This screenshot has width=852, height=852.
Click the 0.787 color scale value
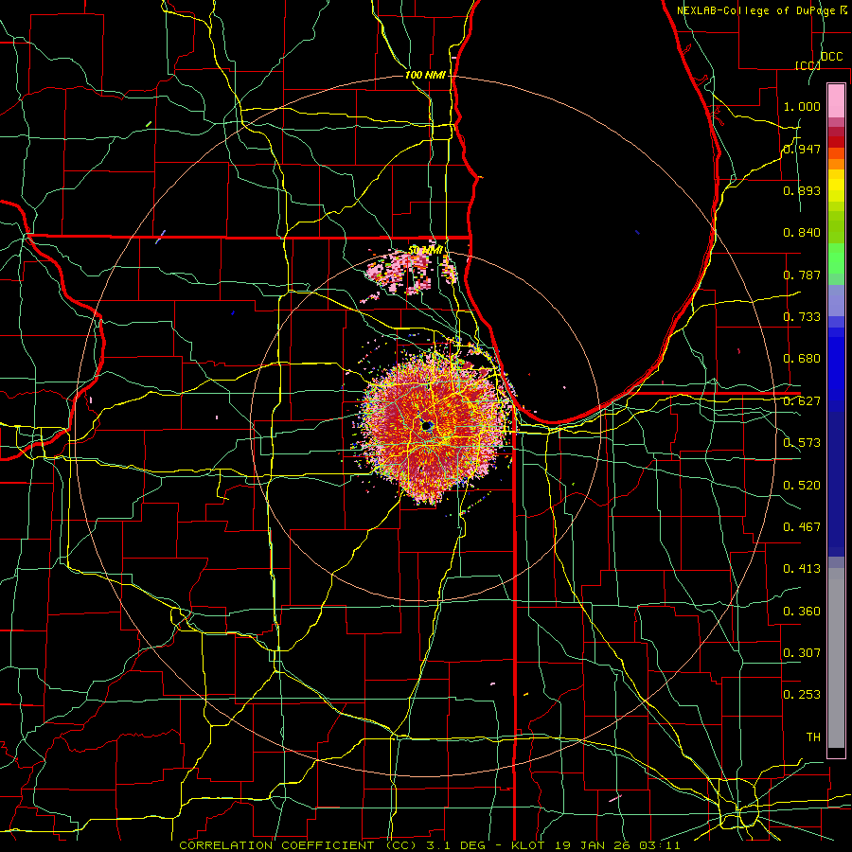(802, 275)
